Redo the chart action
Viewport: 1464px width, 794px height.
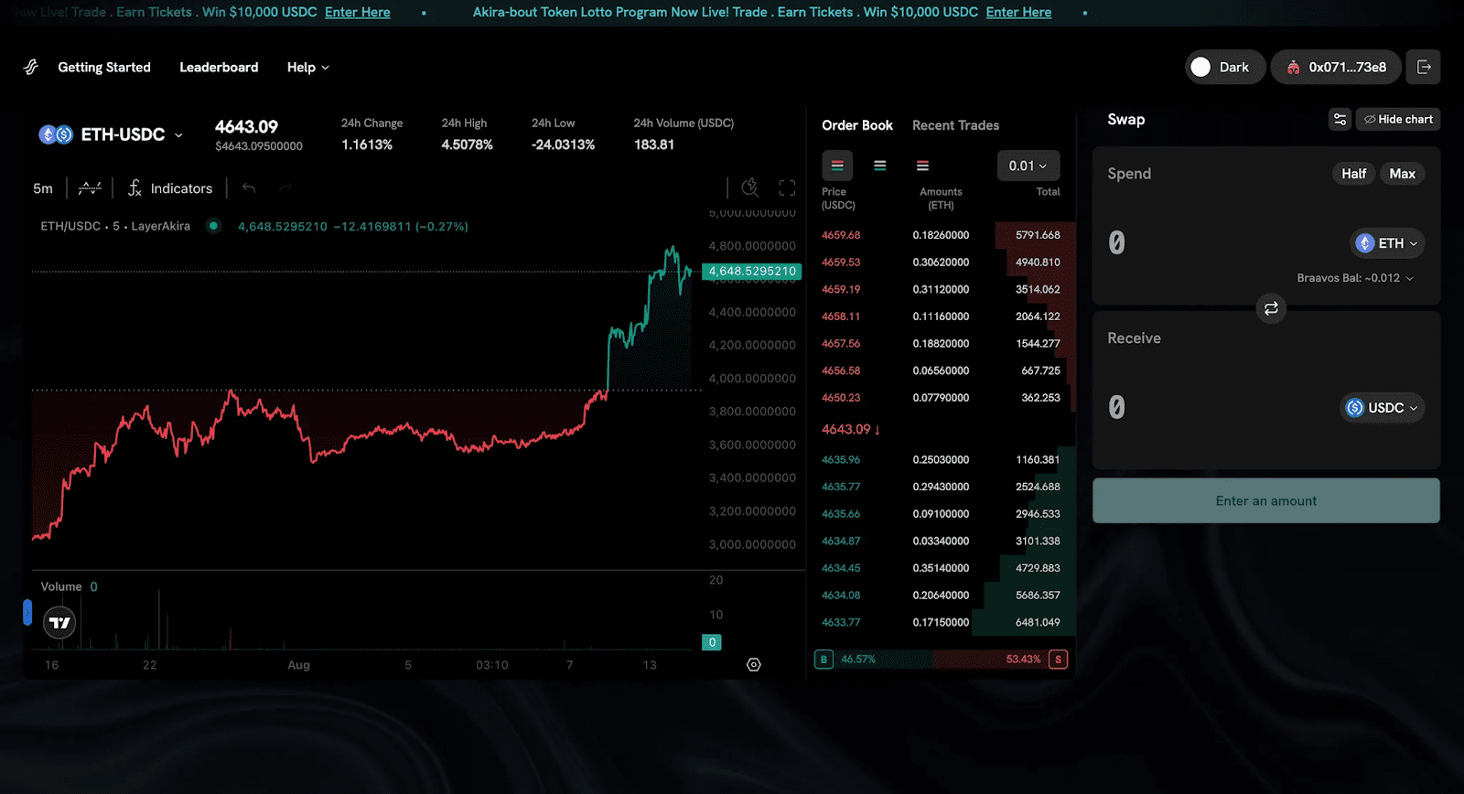[x=285, y=188]
